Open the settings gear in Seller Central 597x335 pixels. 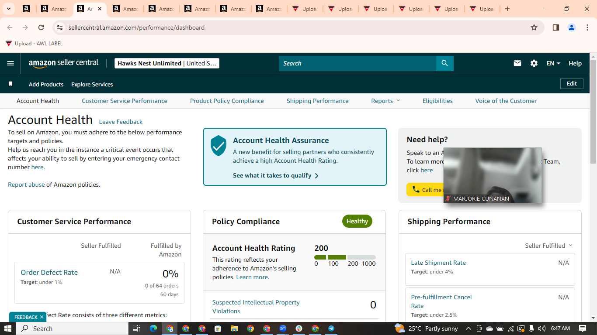tap(534, 63)
